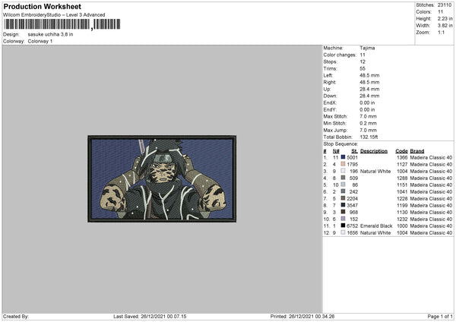This screenshot has height=322, width=456.
Task: Click the EndY value '0.00 in'
Action: 367,109
